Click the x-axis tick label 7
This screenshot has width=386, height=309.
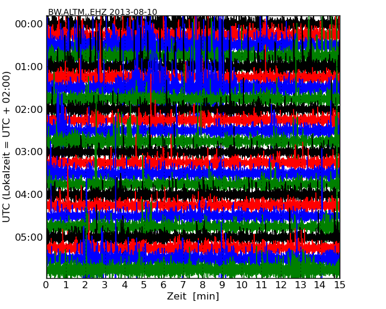pos(183,285)
